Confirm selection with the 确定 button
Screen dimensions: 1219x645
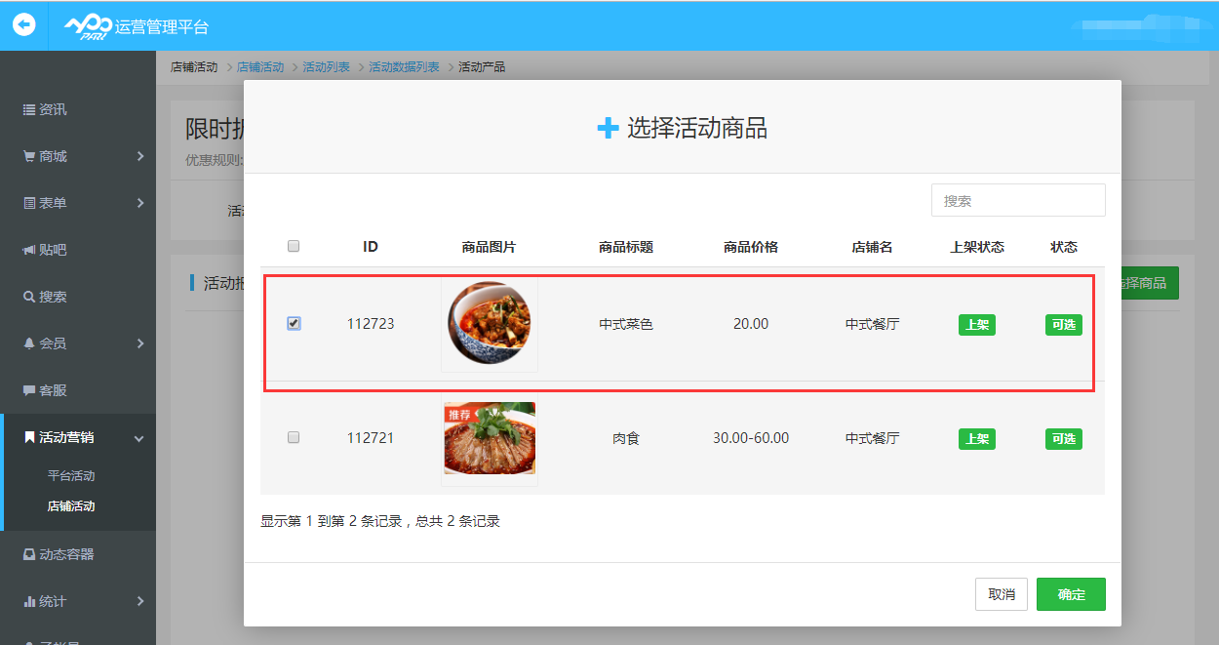pos(1071,593)
